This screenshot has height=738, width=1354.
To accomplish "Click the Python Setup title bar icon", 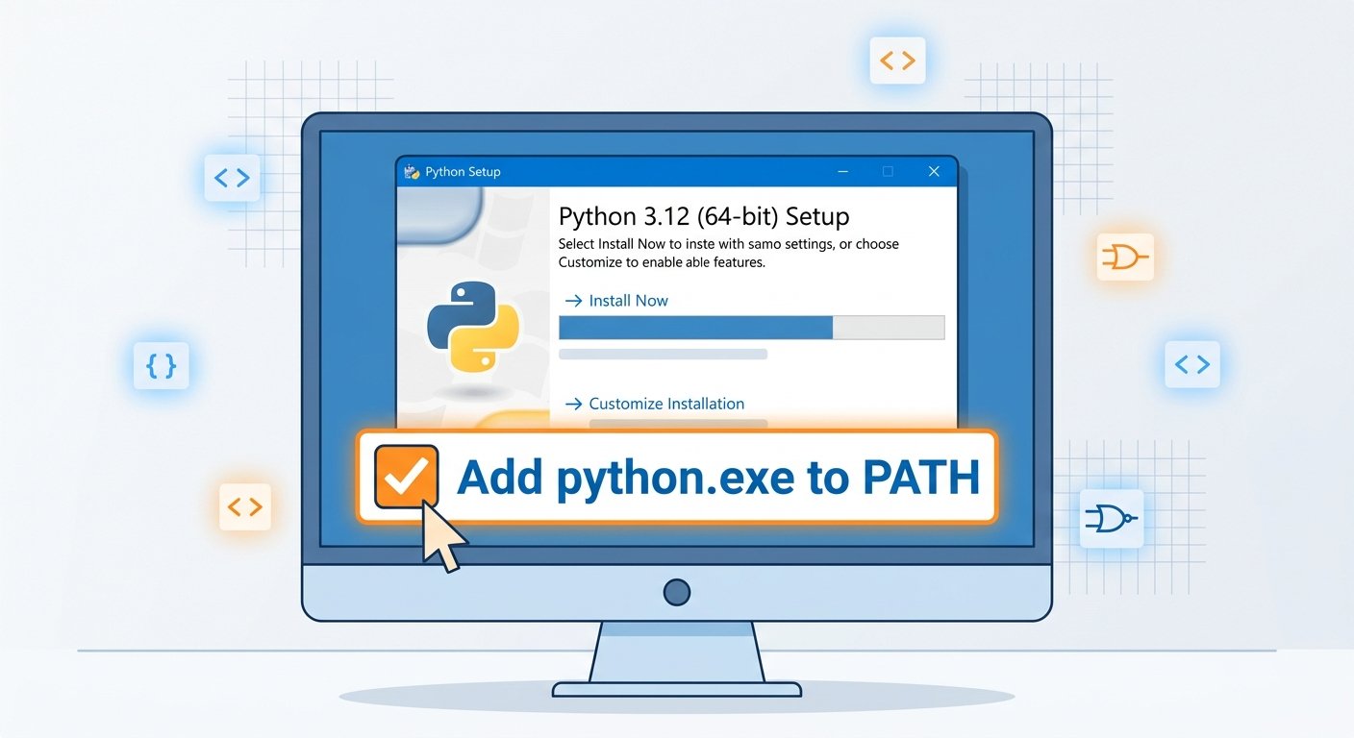I will (413, 172).
